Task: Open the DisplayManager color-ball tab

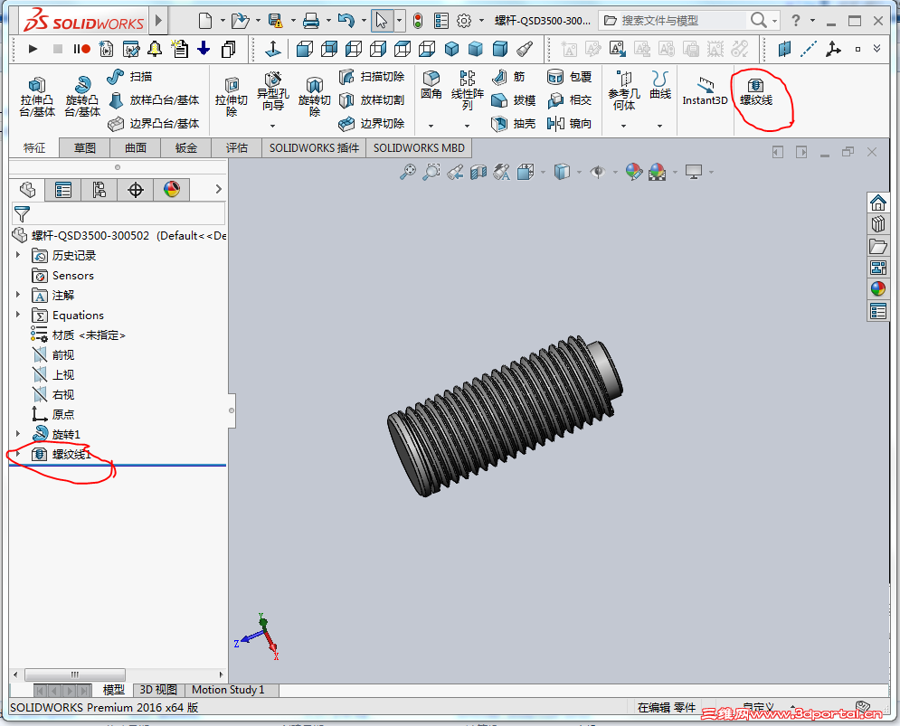Action: tap(172, 189)
